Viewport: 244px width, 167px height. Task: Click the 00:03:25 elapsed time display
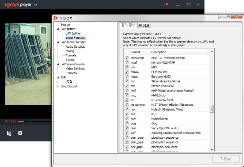click(10, 121)
